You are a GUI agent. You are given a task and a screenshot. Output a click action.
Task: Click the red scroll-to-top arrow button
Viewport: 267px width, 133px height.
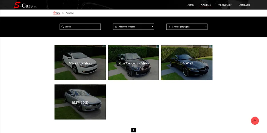tap(255, 121)
